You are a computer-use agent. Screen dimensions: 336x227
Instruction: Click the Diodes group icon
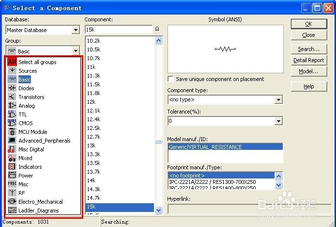coord(12,88)
